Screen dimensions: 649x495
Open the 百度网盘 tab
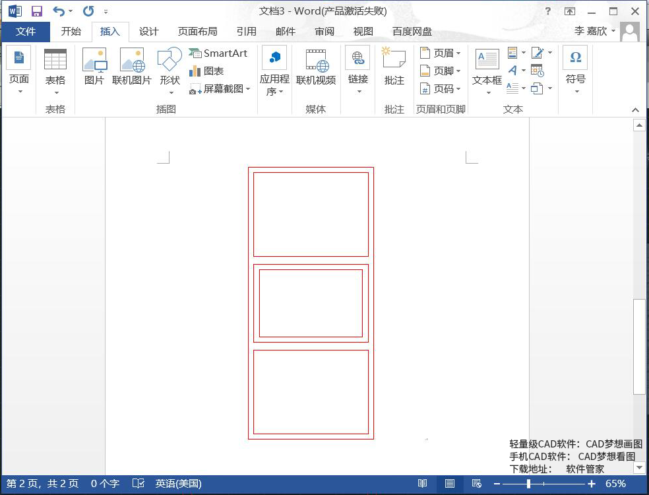[x=412, y=32]
